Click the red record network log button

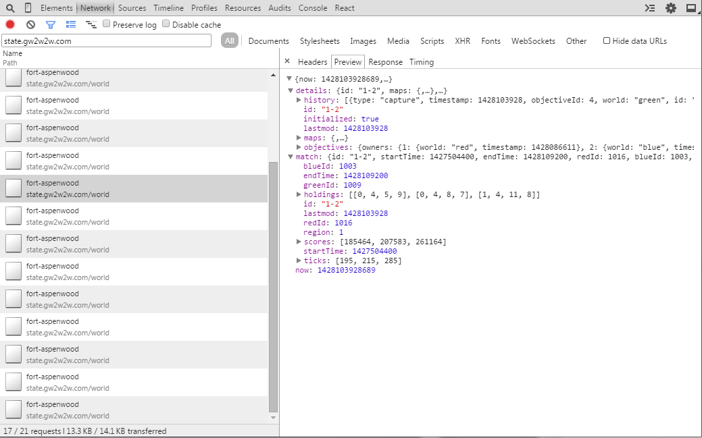10,24
